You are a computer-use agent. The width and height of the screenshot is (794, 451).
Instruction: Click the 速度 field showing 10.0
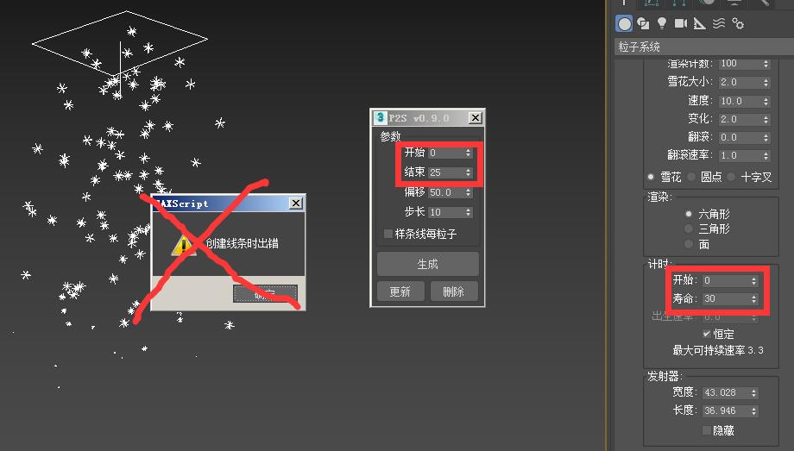[x=740, y=101]
